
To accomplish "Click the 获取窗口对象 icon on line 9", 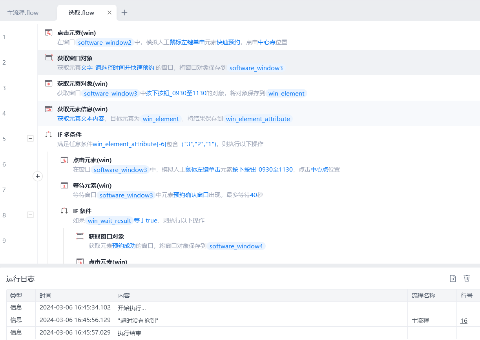I will pos(80,236).
